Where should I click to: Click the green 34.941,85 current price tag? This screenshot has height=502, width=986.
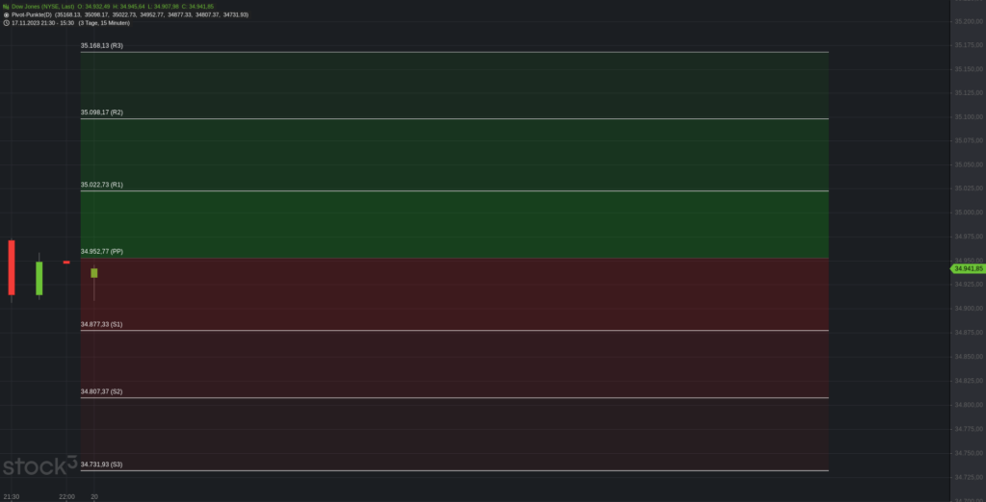tap(968, 269)
